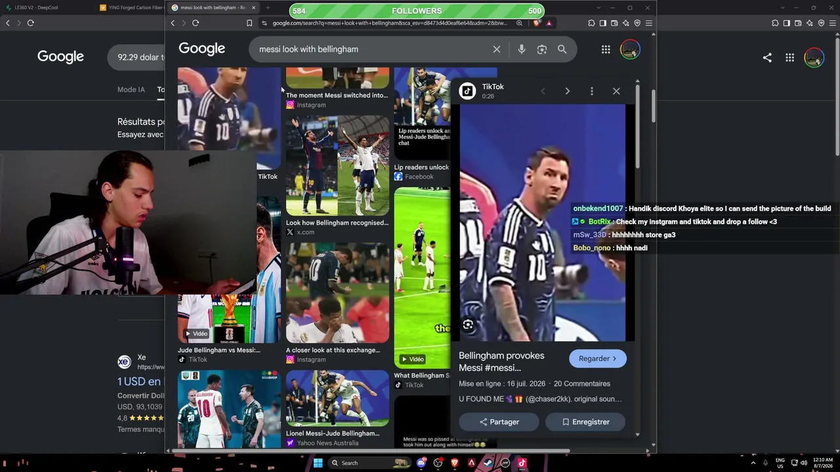This screenshot has height=472, width=840.
Task: Open the Windows Start menu
Action: click(x=318, y=463)
